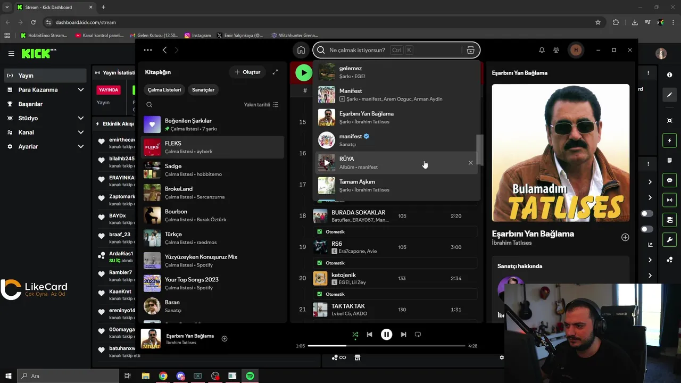Screen dimensions: 681x383
Task: Click Kick broadcast signal icon
Action: point(669,200)
